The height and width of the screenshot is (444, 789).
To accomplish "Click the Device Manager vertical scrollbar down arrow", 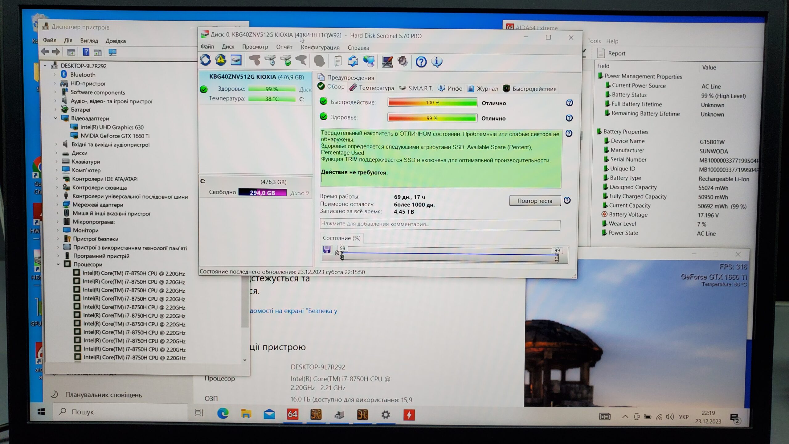I will coord(245,360).
